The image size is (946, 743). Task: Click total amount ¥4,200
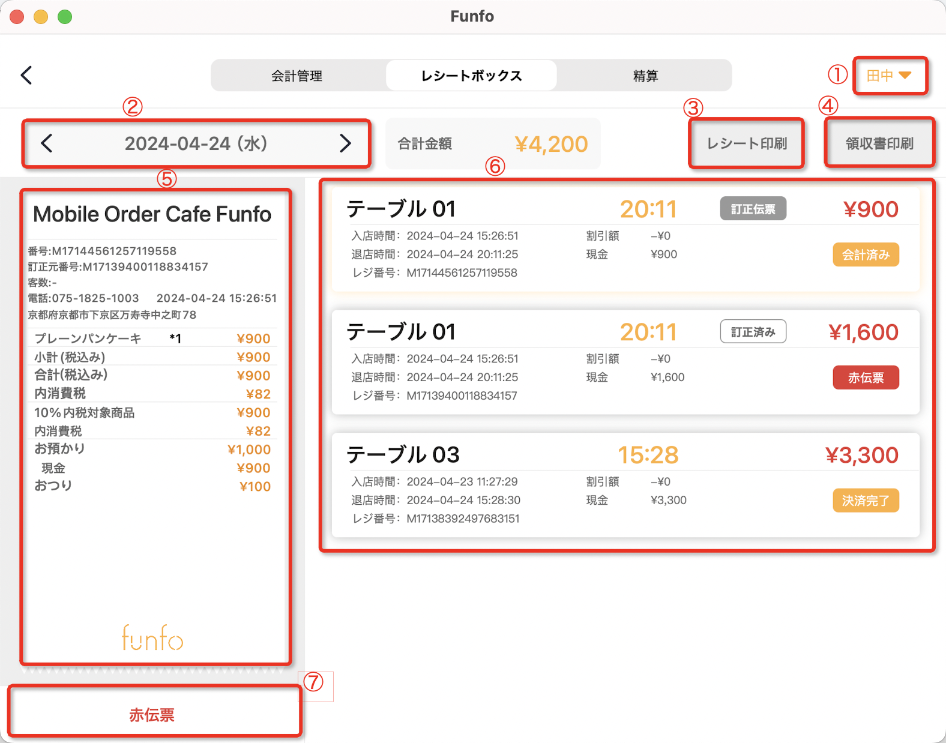tap(551, 144)
